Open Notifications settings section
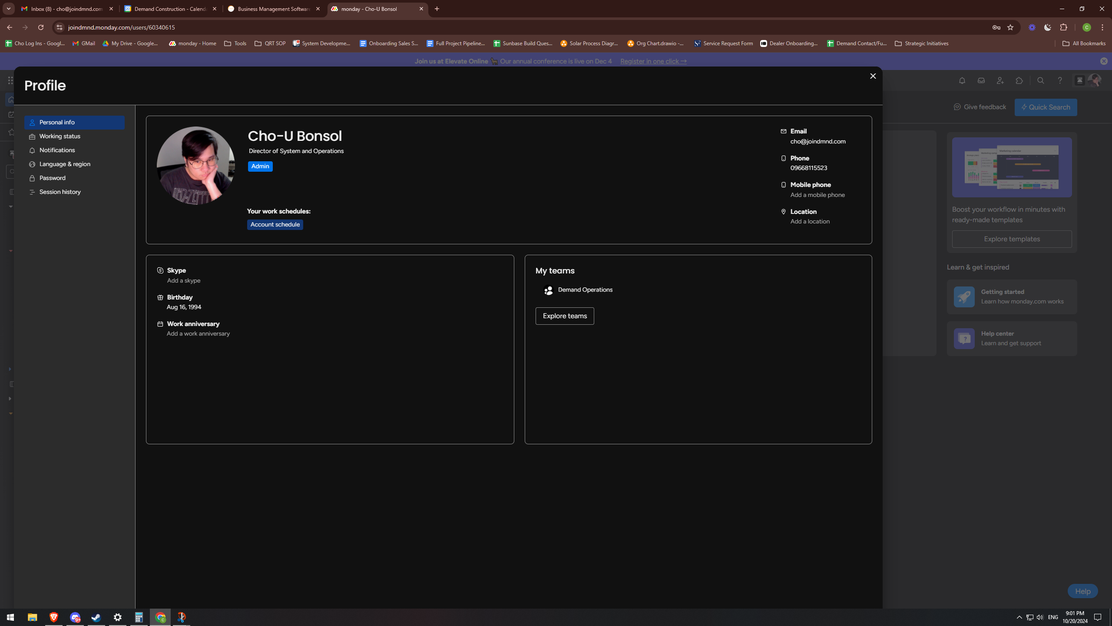1112x626 pixels. pyautogui.click(x=74, y=150)
